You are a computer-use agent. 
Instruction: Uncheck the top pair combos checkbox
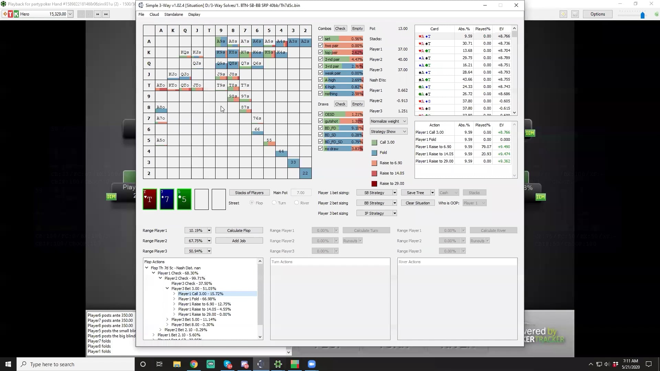pyautogui.click(x=321, y=53)
